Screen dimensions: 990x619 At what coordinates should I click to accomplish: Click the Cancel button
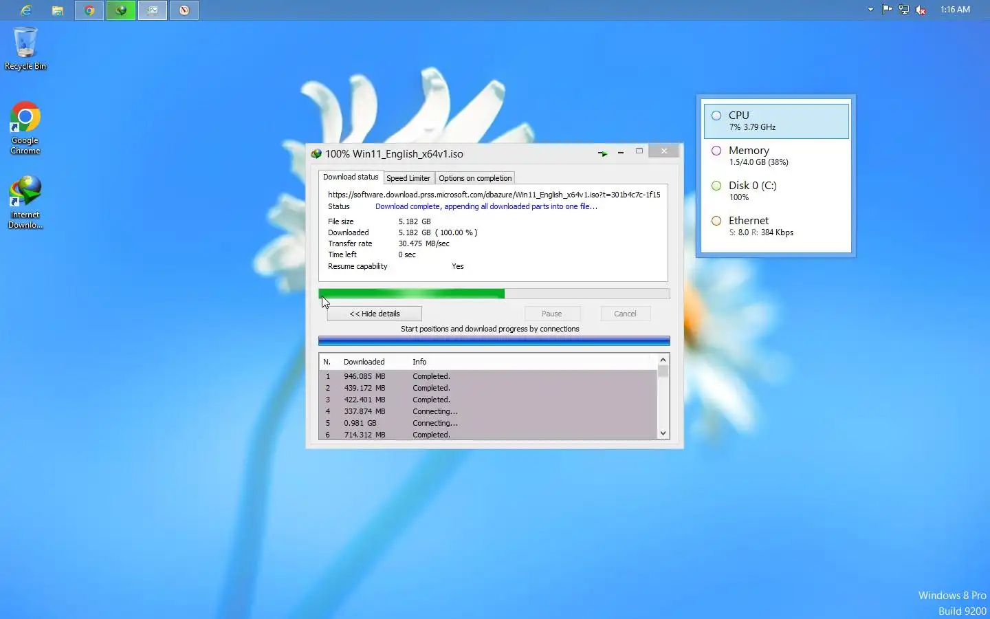pos(625,314)
